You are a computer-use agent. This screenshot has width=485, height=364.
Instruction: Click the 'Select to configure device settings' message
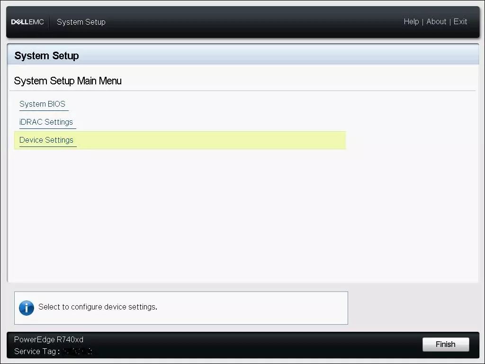pyautogui.click(x=98, y=307)
